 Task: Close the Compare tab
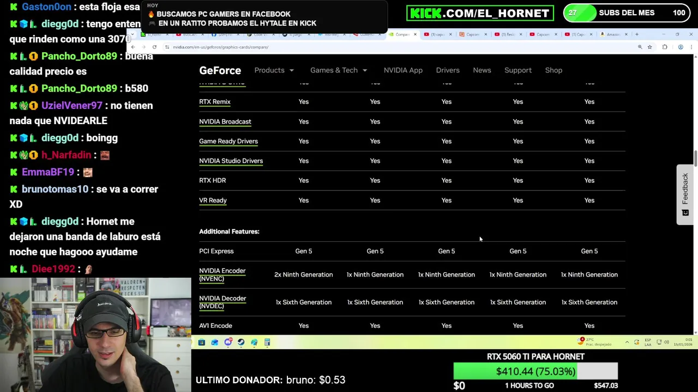[x=415, y=34]
